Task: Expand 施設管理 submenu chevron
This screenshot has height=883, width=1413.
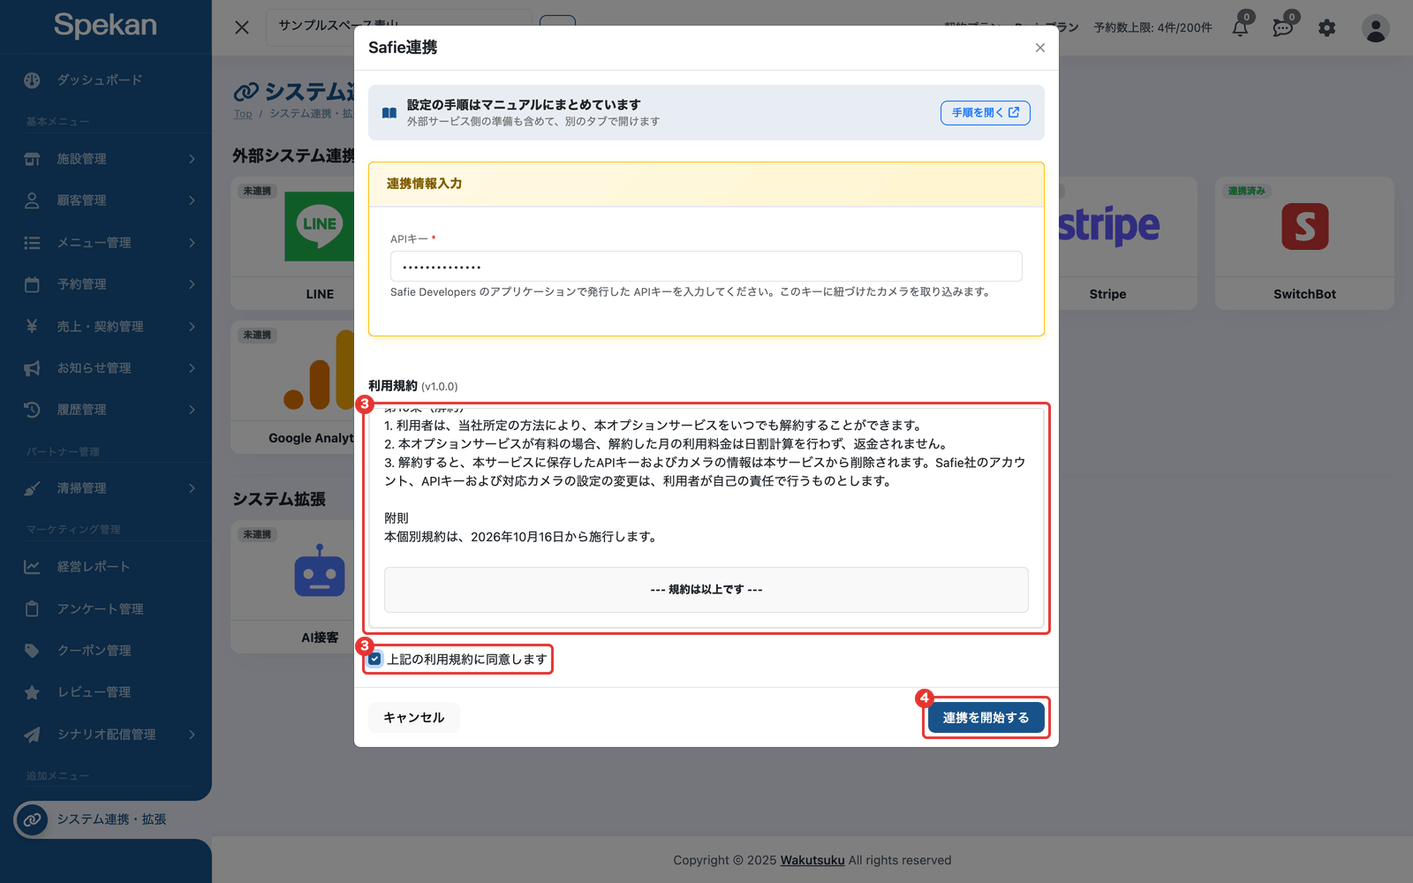Action: pos(192,159)
